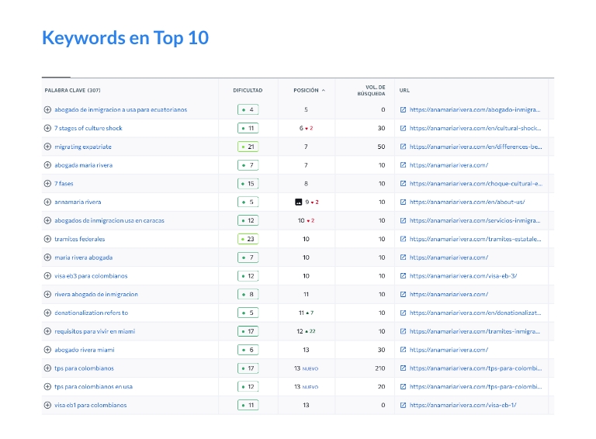Click plus icon beside 'requisitos para vivir en miami'
The width and height of the screenshot is (596, 439).
(x=47, y=331)
